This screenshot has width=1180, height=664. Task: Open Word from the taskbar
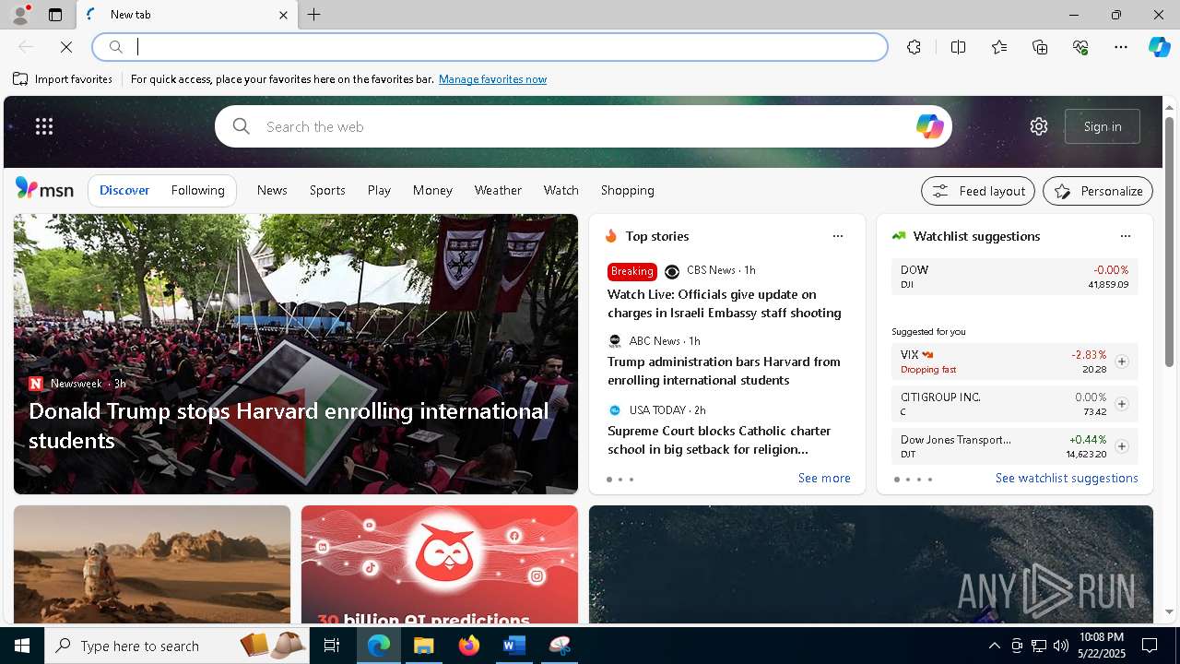click(x=513, y=646)
